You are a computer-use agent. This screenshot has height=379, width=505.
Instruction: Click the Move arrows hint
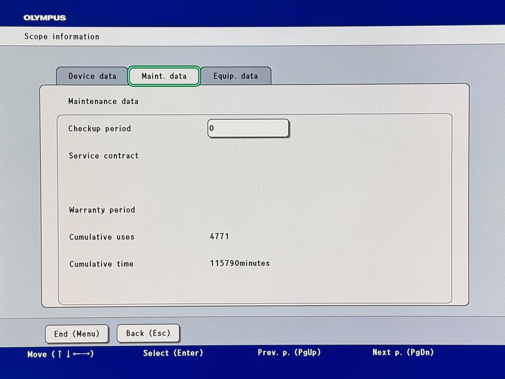(61, 354)
